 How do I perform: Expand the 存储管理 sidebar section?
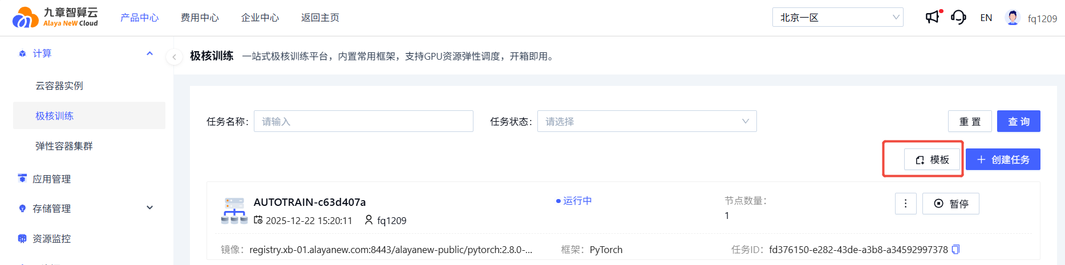pos(149,208)
